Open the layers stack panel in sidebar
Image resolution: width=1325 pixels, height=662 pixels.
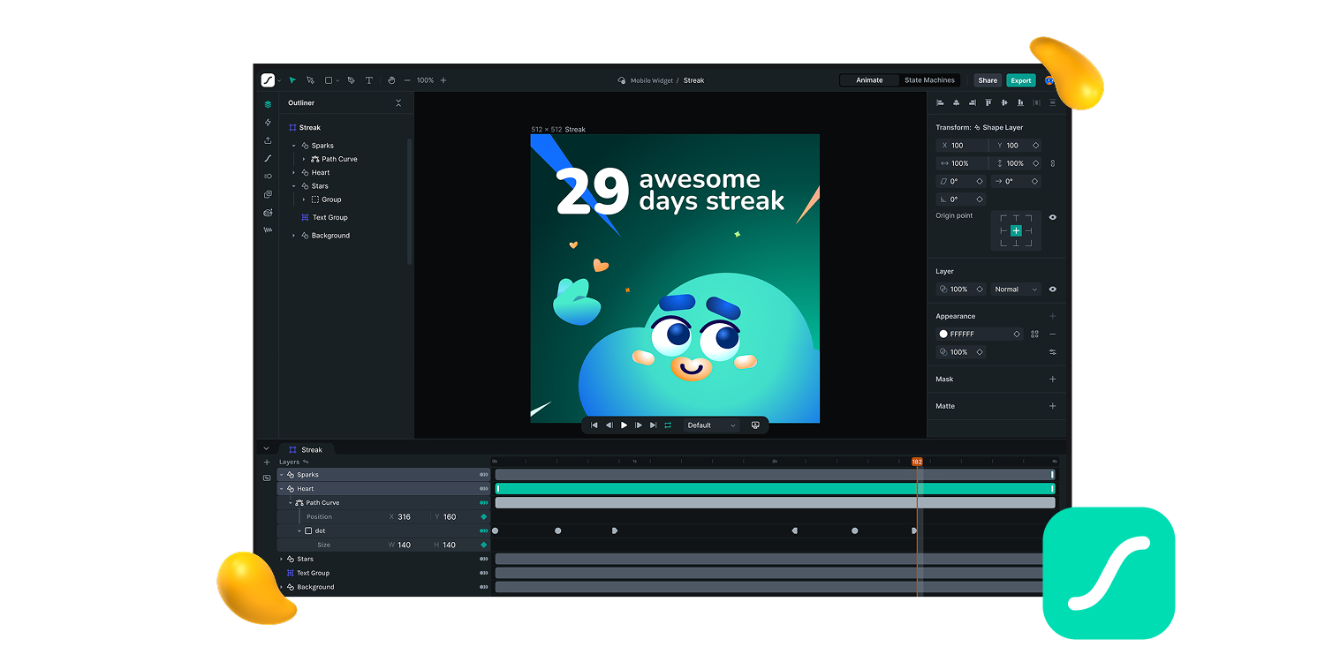pos(268,104)
